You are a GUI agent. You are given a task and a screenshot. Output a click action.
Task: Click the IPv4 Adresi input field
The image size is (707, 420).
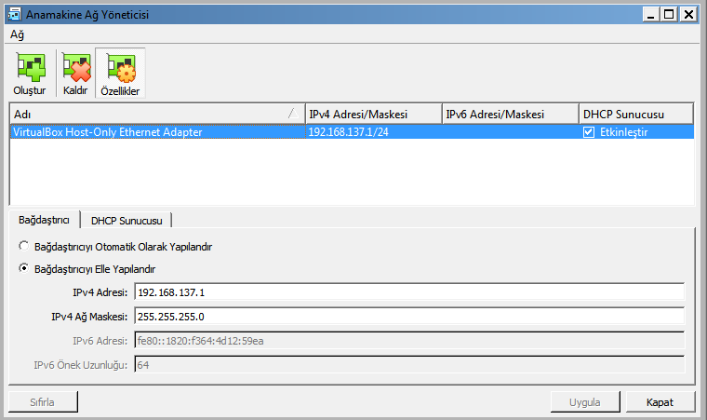(x=409, y=292)
